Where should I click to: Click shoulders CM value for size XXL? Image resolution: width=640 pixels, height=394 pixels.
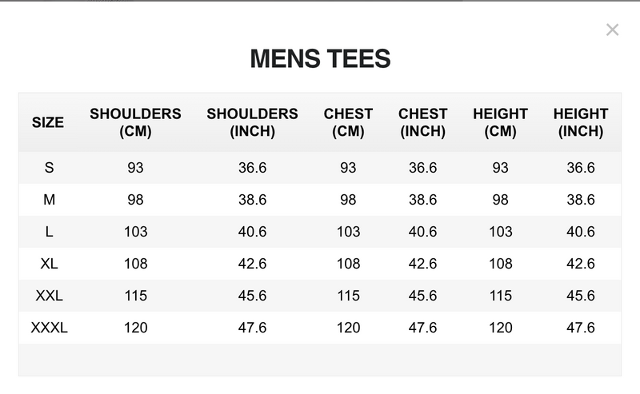point(135,296)
